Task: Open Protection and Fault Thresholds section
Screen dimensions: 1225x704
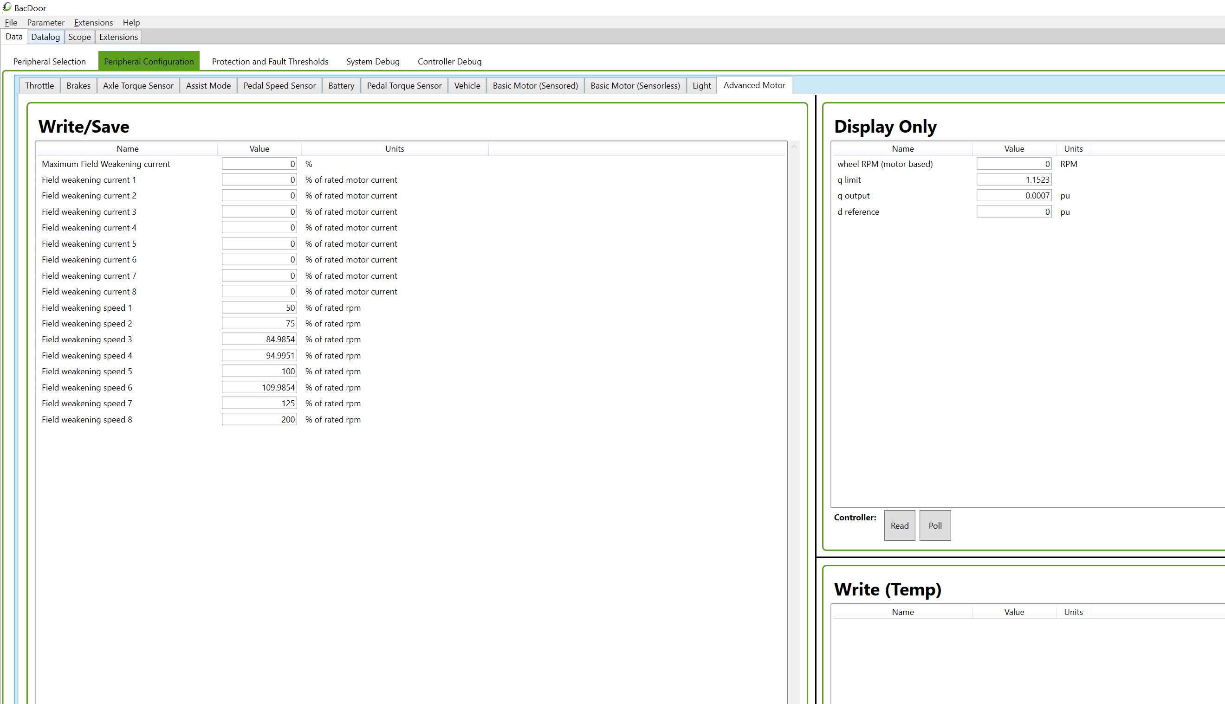Action: [270, 61]
